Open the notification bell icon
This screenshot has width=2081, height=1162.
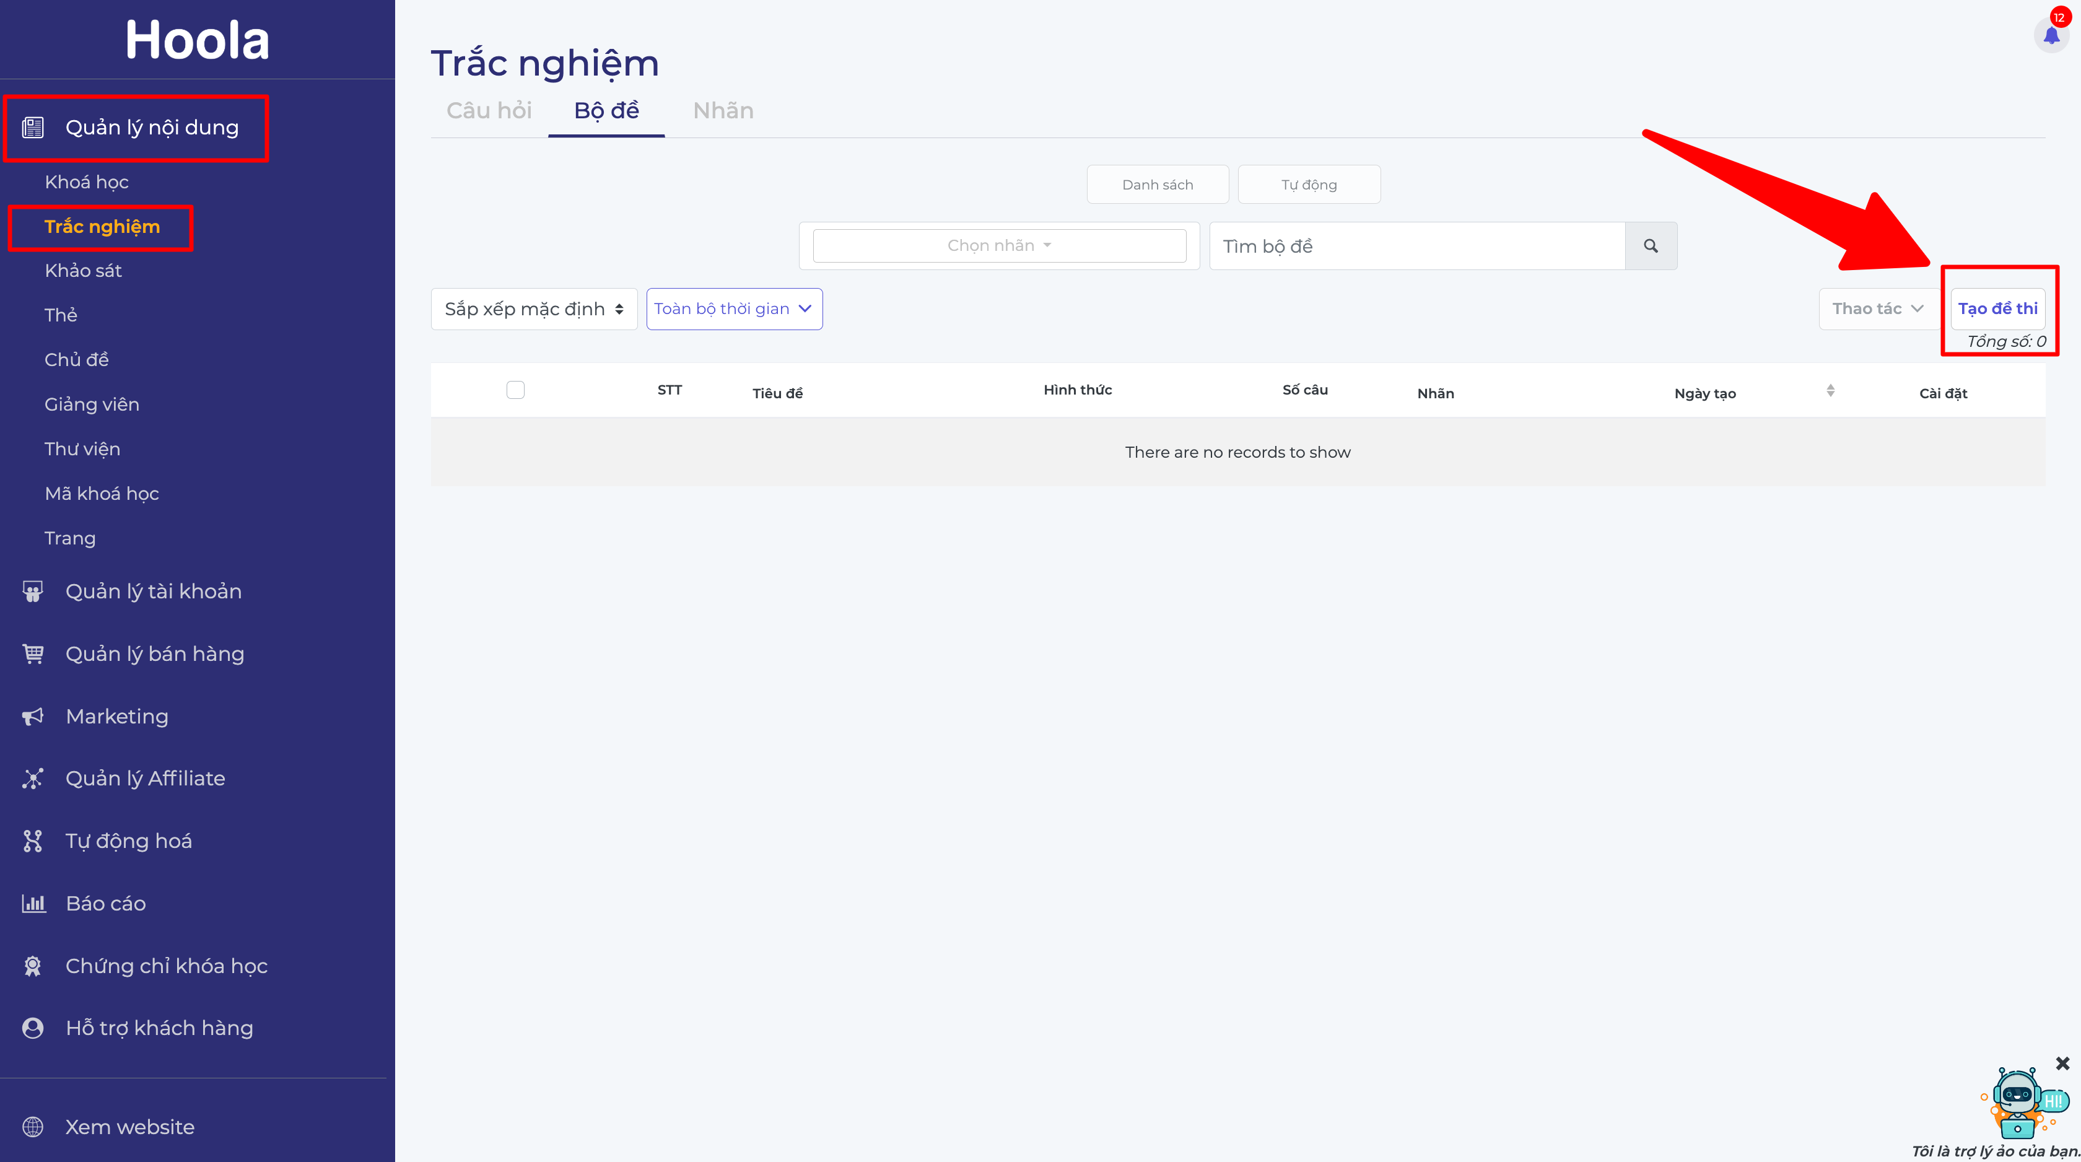(x=2051, y=35)
